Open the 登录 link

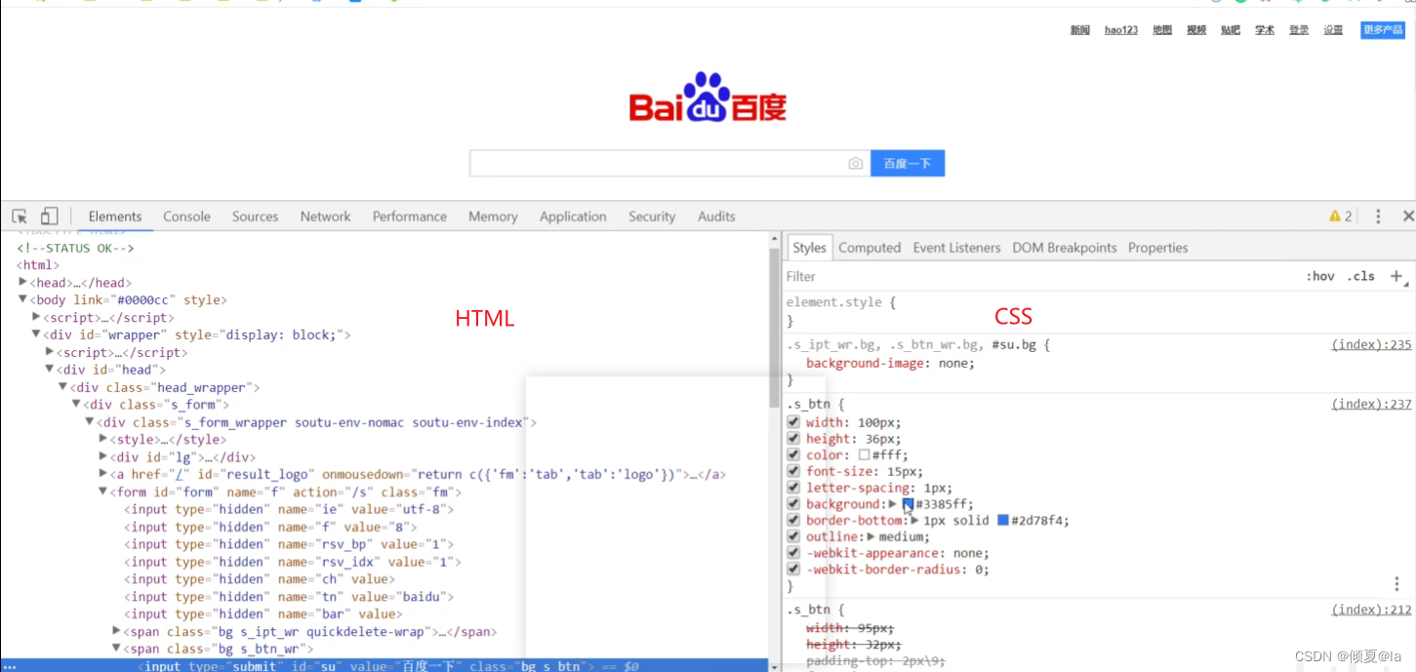(x=1299, y=30)
